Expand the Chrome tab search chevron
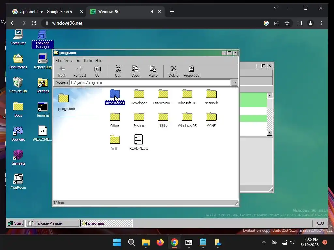 275,8
